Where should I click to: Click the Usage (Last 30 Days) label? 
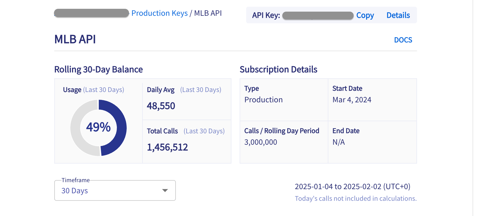(x=94, y=90)
